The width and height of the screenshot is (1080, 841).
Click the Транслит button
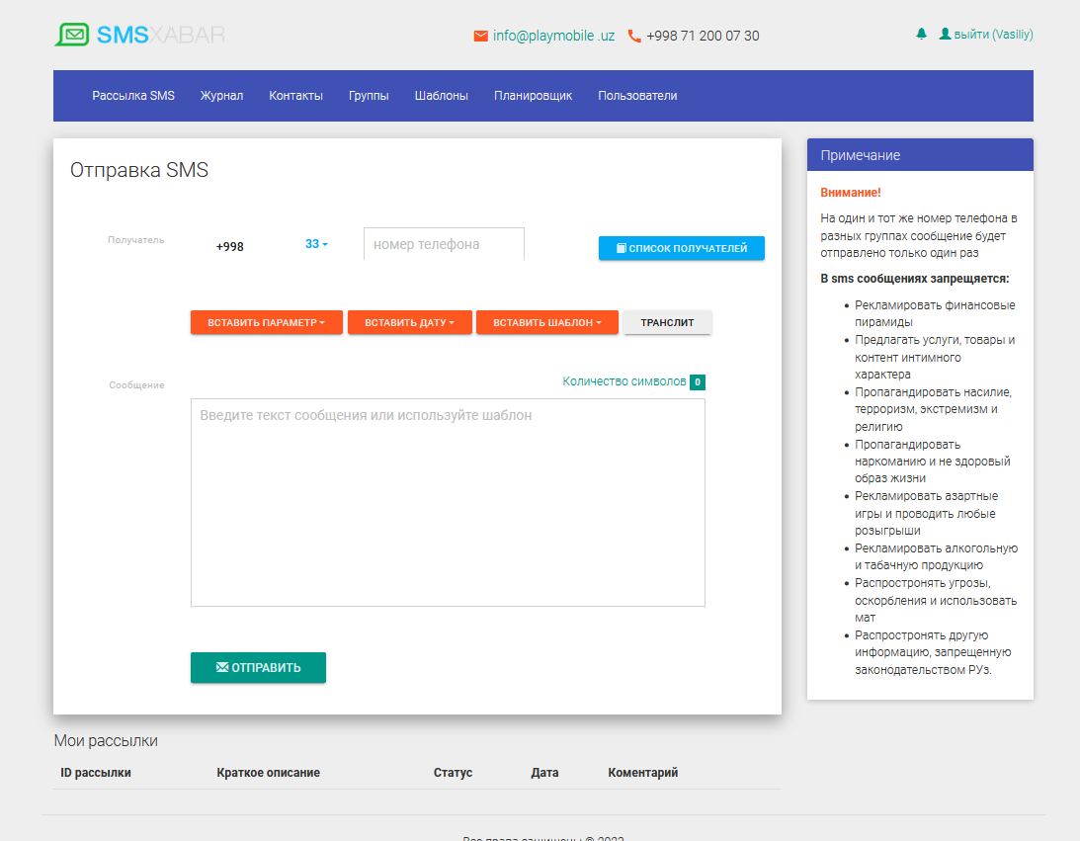[667, 323]
